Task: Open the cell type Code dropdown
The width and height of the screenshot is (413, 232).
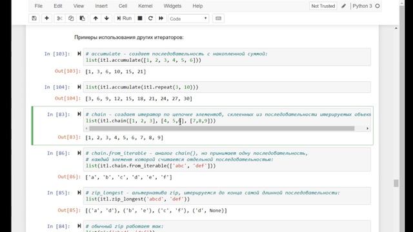Action: pos(188,19)
